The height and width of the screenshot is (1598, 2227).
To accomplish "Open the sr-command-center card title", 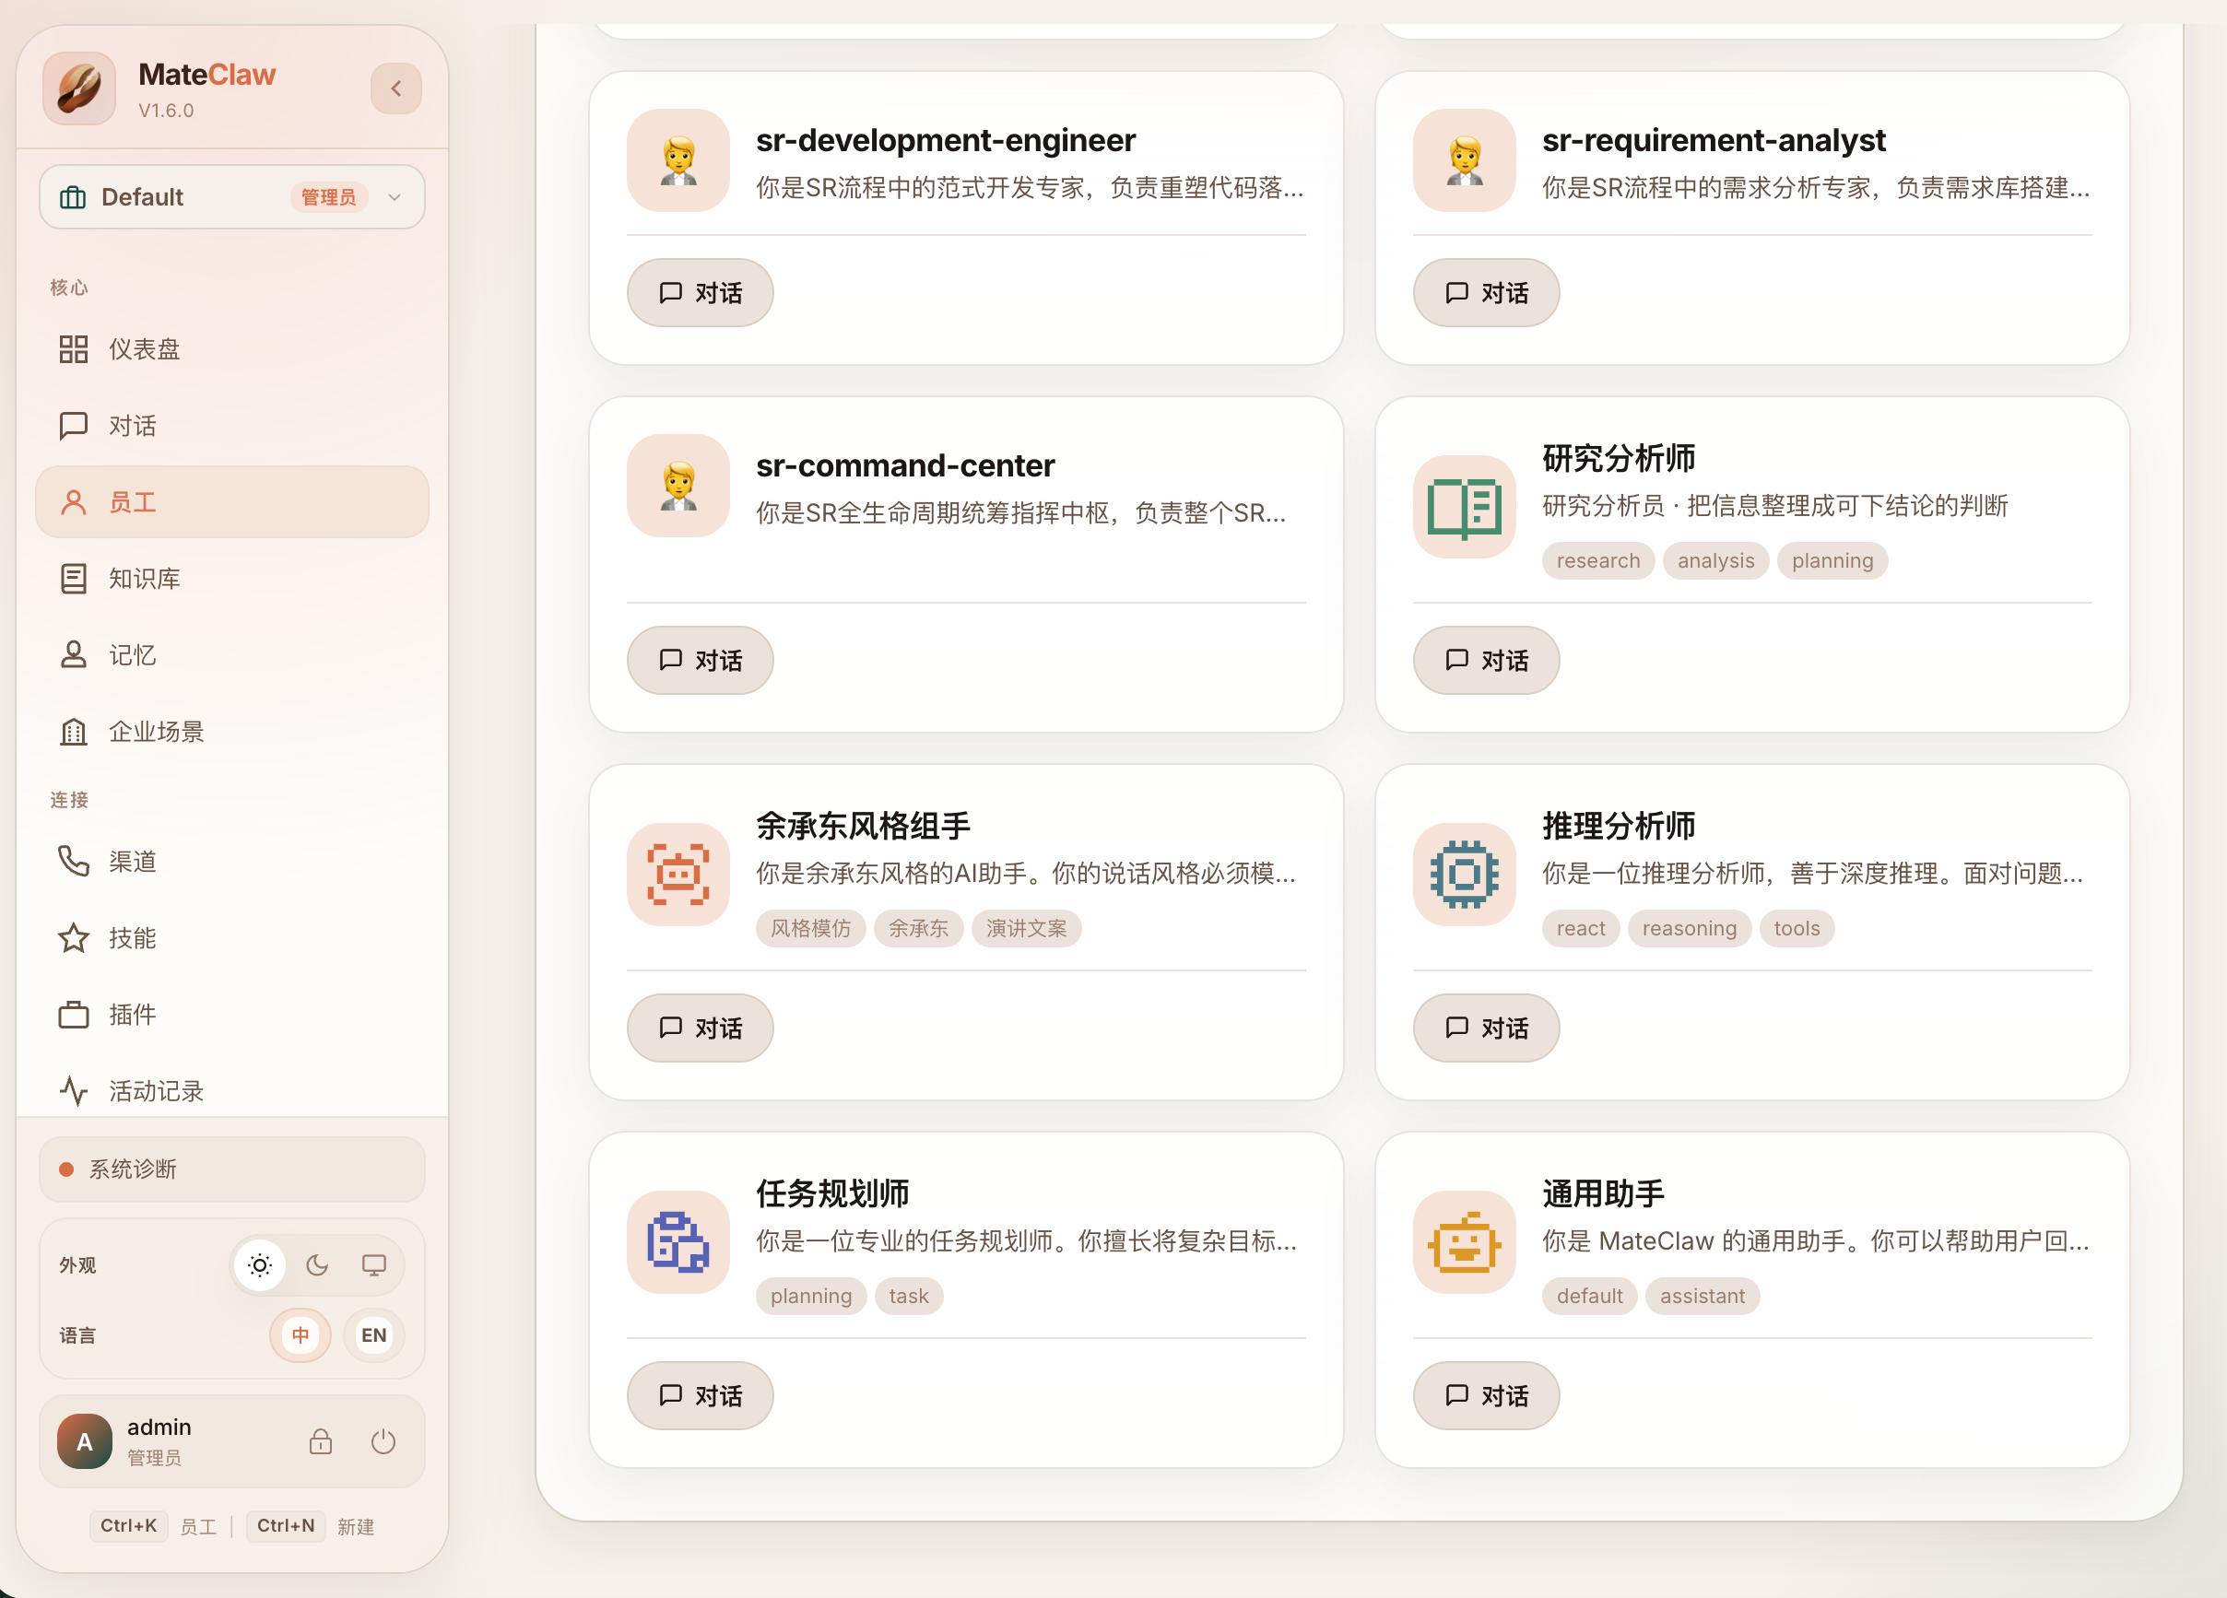I will 905,465.
